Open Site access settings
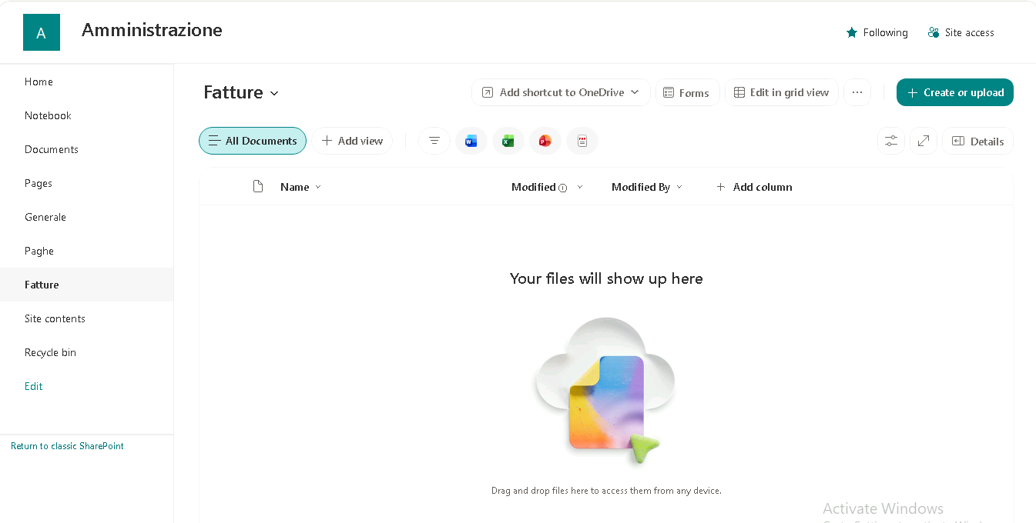Viewport: 1036px width, 523px height. pos(961,32)
